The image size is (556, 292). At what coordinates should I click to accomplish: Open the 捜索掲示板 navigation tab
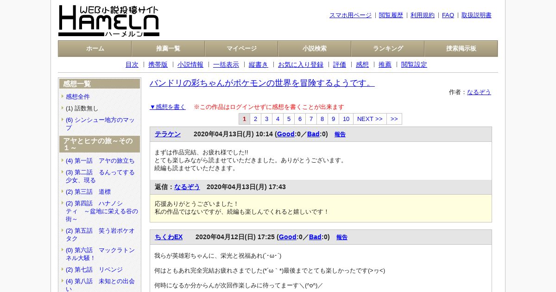(x=461, y=49)
